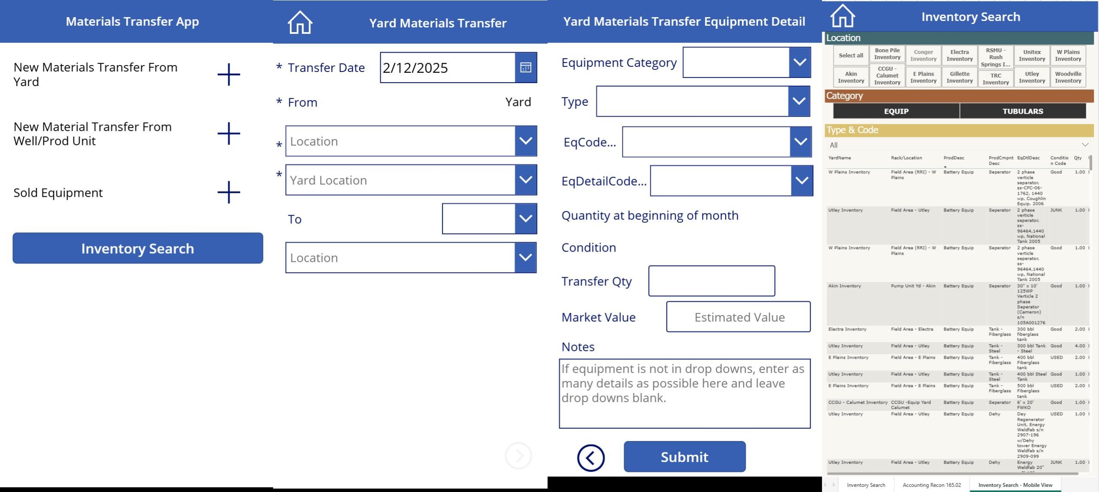Click the faded next arrow circle

[x=518, y=456]
